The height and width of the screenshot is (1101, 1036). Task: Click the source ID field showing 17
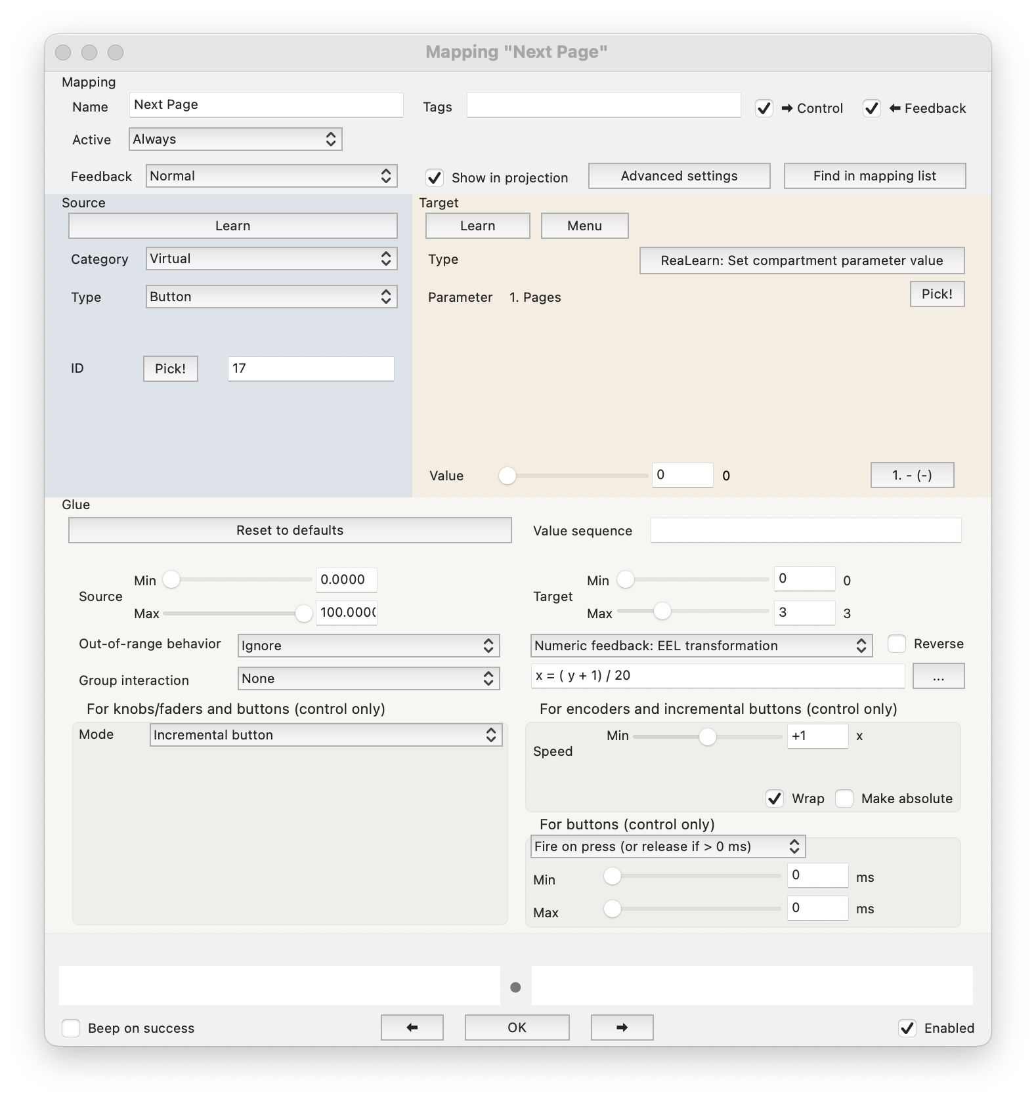[x=311, y=369]
